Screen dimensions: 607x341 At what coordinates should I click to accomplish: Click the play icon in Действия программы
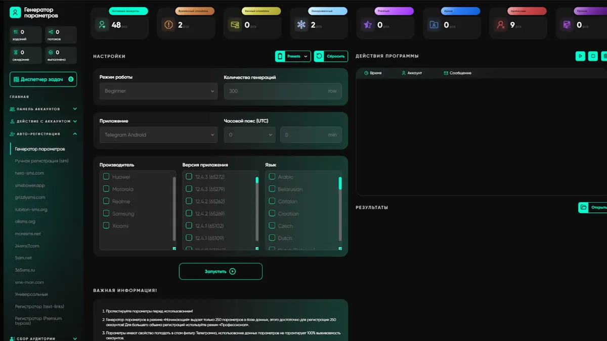tap(580, 56)
